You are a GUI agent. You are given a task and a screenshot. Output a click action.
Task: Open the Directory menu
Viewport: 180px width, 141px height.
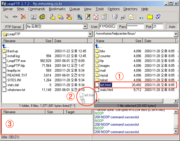[x=131, y=9]
